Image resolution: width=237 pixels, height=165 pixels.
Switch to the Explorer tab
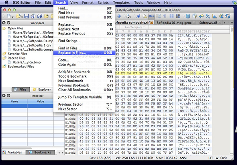click(x=42, y=90)
